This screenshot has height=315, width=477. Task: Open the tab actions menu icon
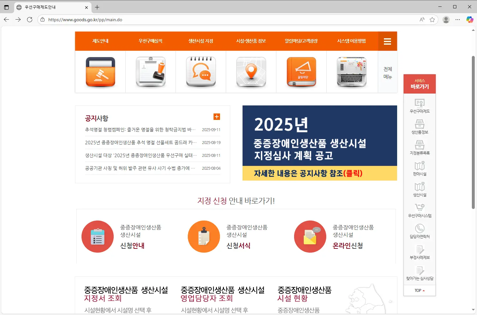coord(6,7)
